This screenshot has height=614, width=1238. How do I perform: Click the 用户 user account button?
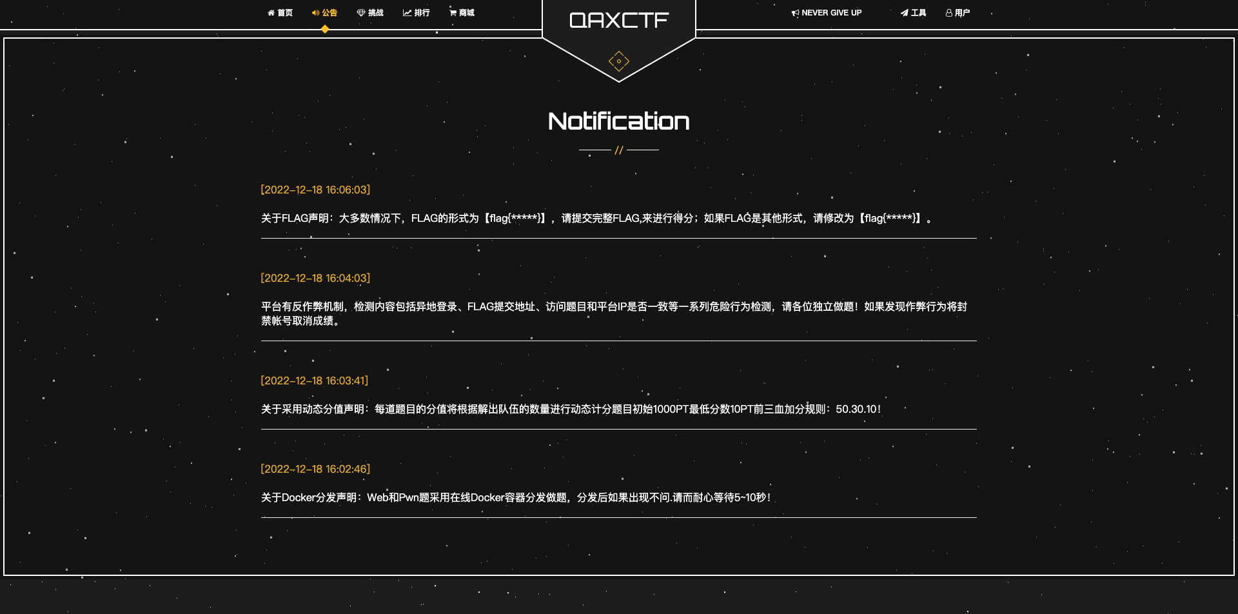(962, 12)
